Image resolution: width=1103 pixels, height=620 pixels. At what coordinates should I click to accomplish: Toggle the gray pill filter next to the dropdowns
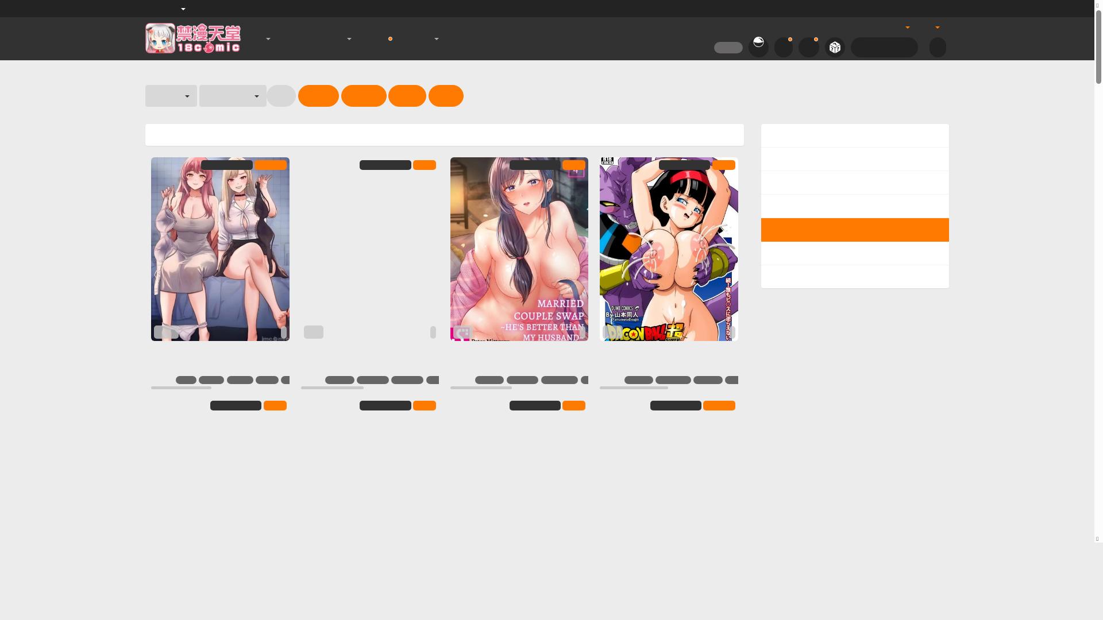coord(281,96)
